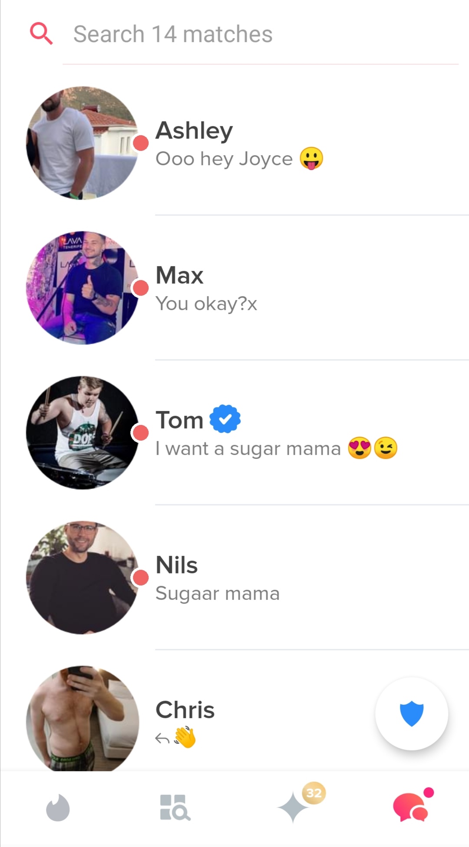Tap Chris's shirtless selfie thumbnail
469x847 pixels.
pos(83,718)
